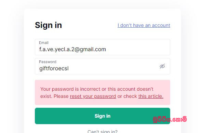Click the "Sign in" page heading

coord(49,25)
